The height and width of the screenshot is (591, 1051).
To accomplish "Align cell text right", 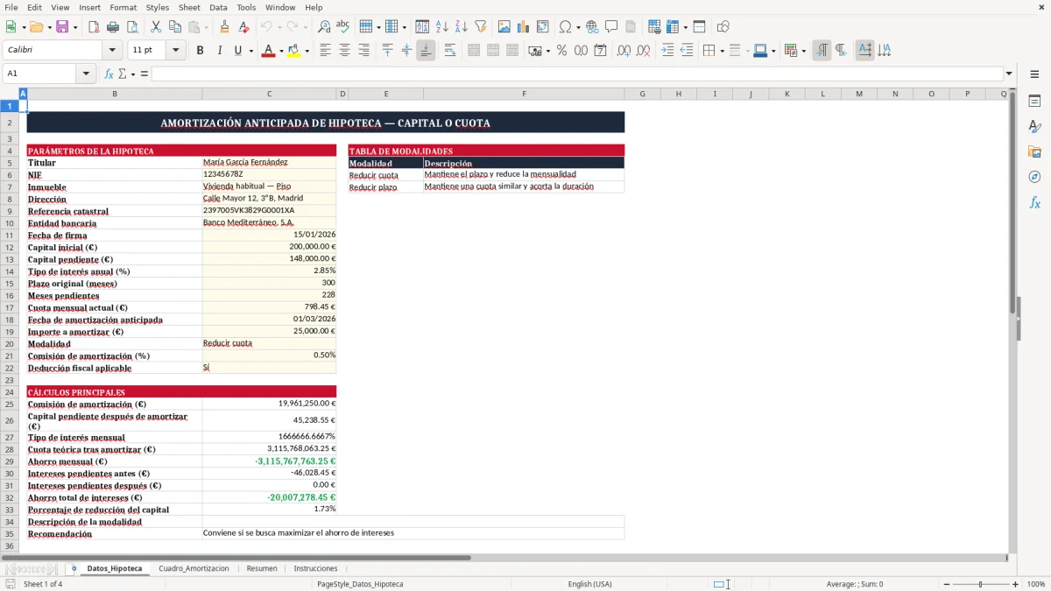I will 363,51.
